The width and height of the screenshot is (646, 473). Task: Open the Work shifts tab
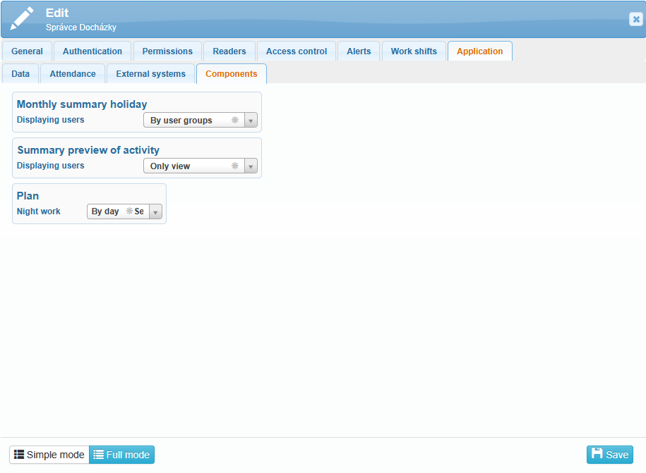click(x=414, y=51)
